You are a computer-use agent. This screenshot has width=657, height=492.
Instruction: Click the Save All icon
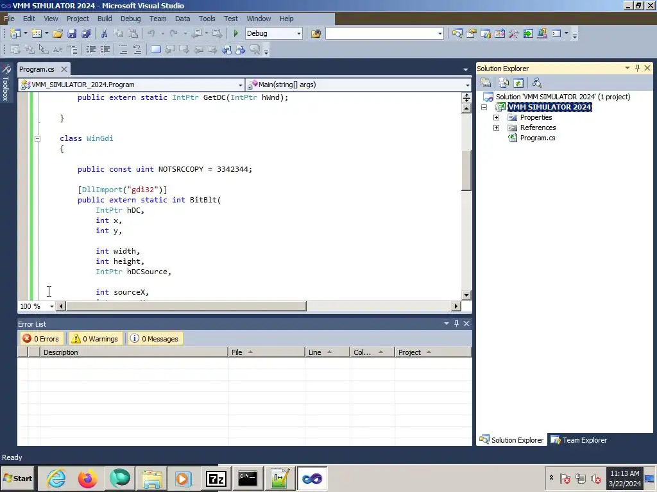pos(87,33)
